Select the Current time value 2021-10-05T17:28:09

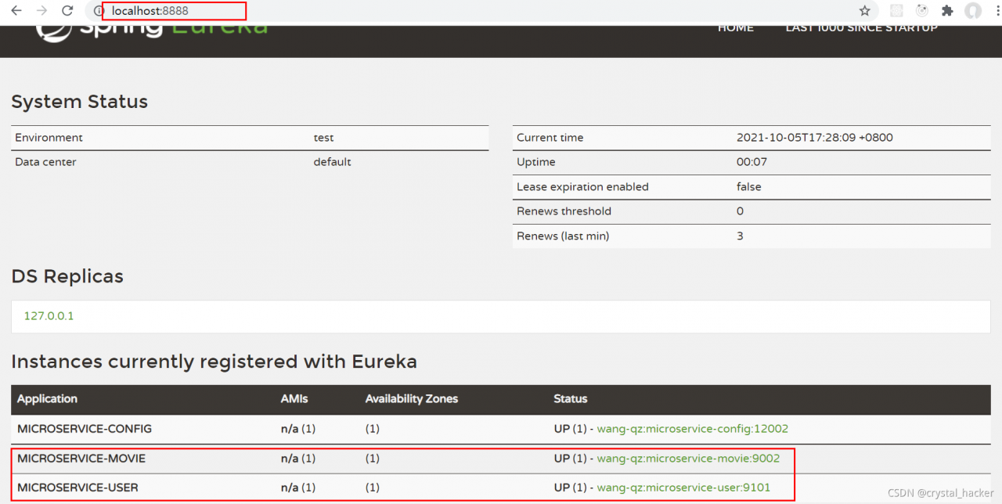[x=815, y=138]
